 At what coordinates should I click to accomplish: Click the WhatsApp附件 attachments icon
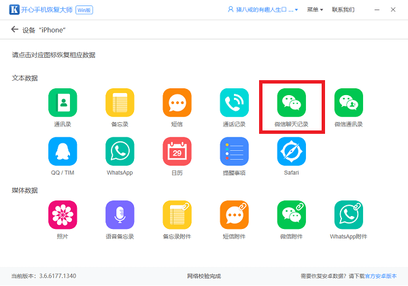point(349,215)
